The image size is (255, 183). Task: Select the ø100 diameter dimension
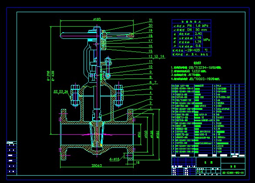pos(146,134)
